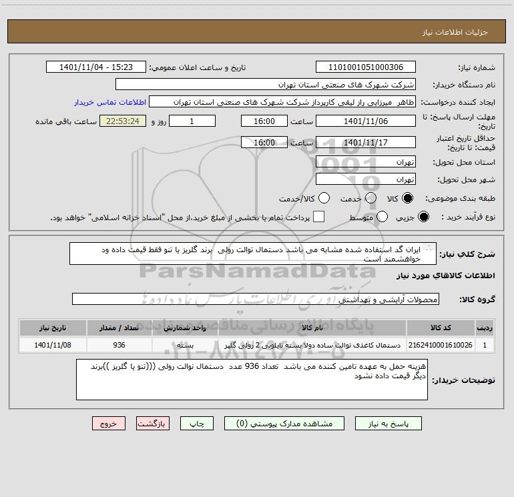Click the شرح کلی نیاز description box
The height and width of the screenshot is (497, 514).
(x=253, y=254)
